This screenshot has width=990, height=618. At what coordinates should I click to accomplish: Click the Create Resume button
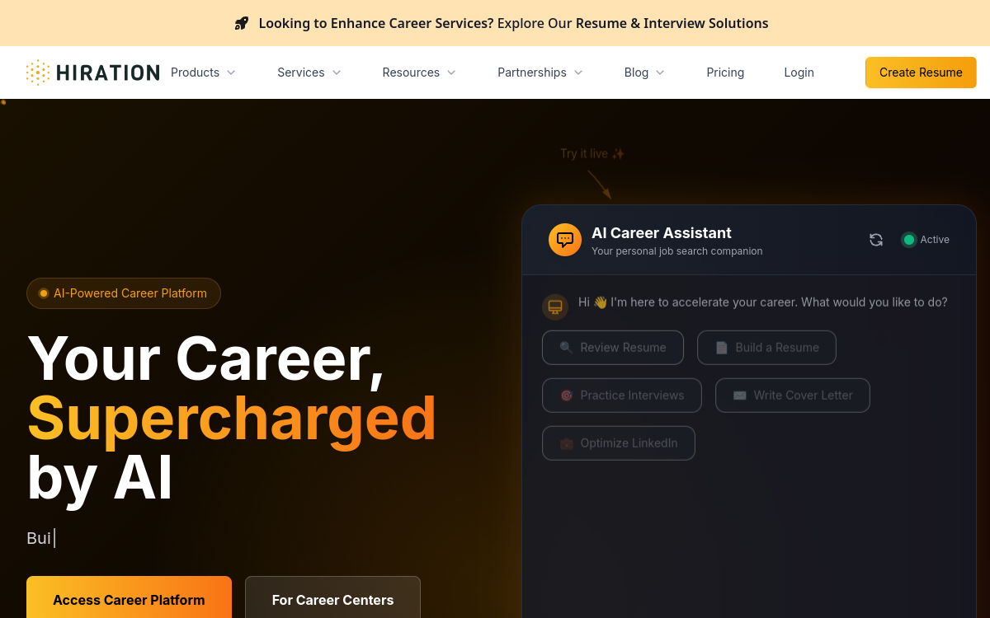coord(921,73)
